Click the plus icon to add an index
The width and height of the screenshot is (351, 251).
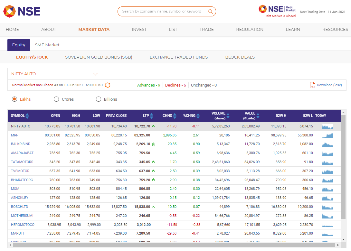107,74
